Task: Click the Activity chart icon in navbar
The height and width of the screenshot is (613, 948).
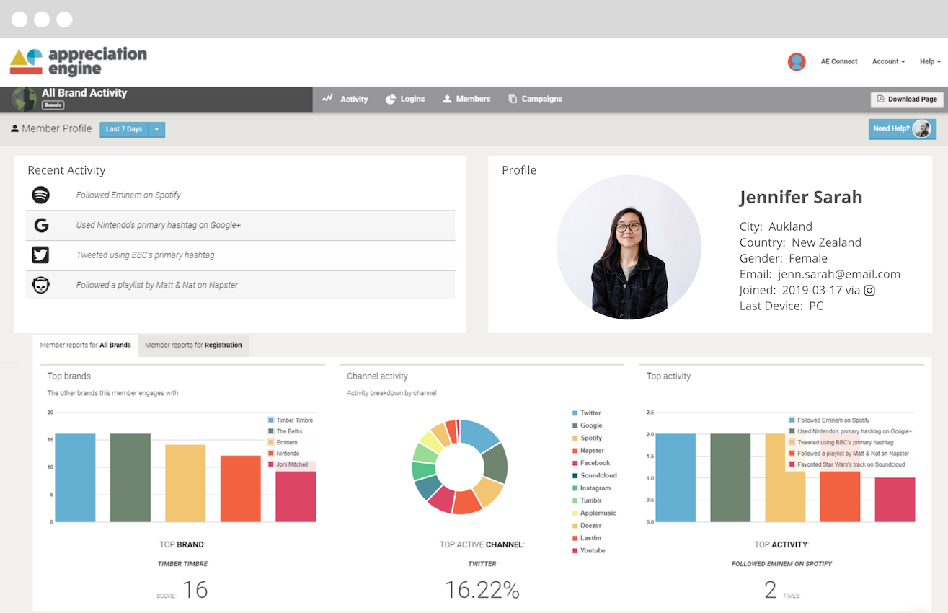Action: [327, 98]
